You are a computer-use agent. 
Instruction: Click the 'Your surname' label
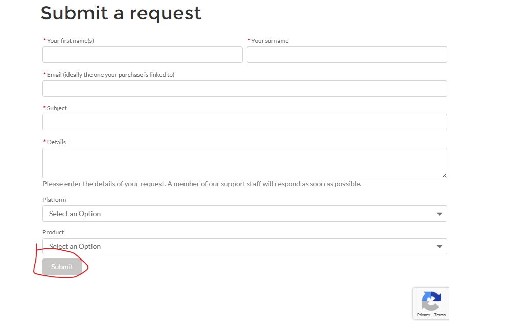click(x=270, y=41)
